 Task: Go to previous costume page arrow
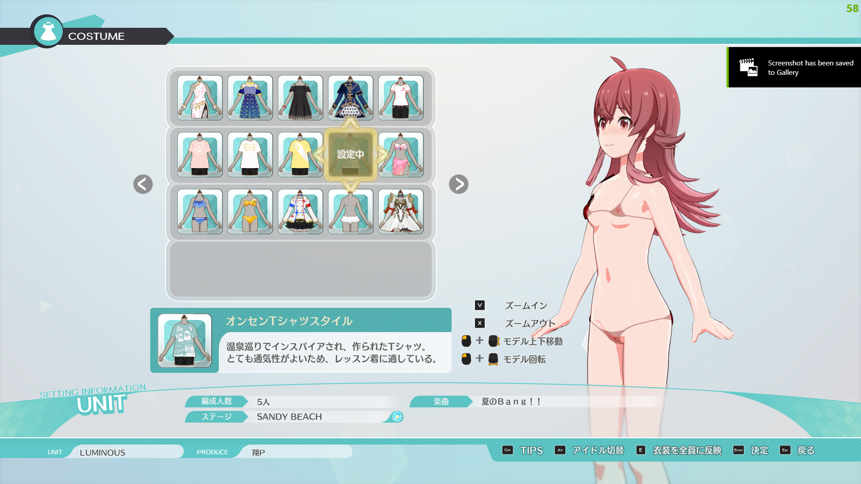(143, 184)
